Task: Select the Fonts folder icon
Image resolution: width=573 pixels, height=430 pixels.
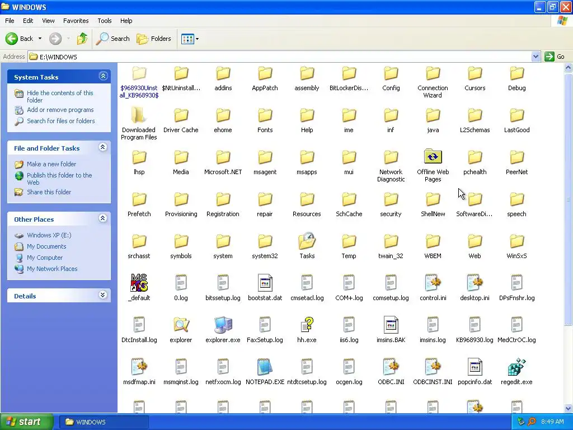Action: [265, 115]
